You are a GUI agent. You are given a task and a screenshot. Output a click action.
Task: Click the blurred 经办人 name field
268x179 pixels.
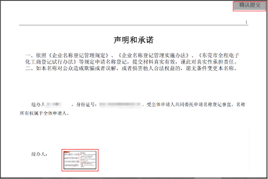point(54,104)
